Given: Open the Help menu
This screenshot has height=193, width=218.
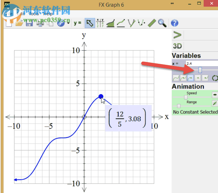Looking at the screenshot, I should (x=48, y=14).
